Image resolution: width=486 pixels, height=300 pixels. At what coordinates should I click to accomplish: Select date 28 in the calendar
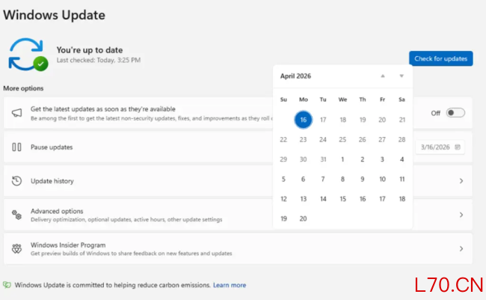point(402,140)
